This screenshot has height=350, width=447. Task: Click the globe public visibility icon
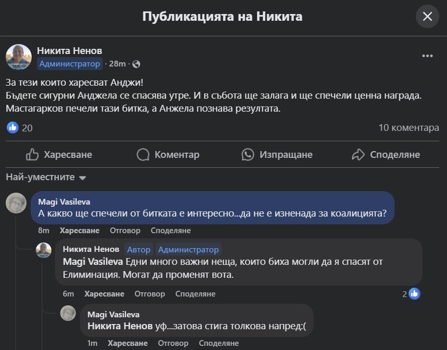point(137,64)
